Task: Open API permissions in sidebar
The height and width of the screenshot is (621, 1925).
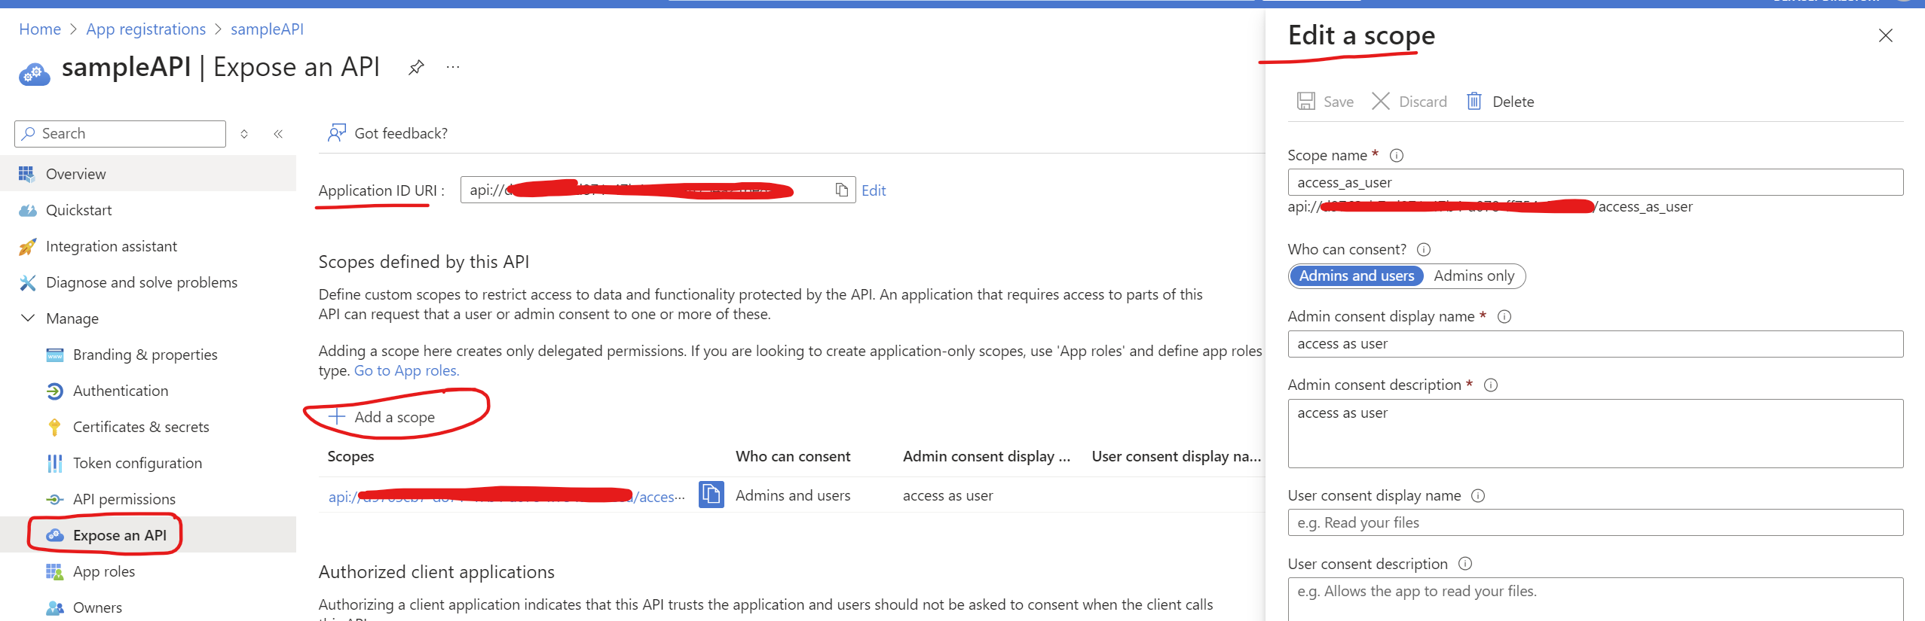Action: [124, 499]
